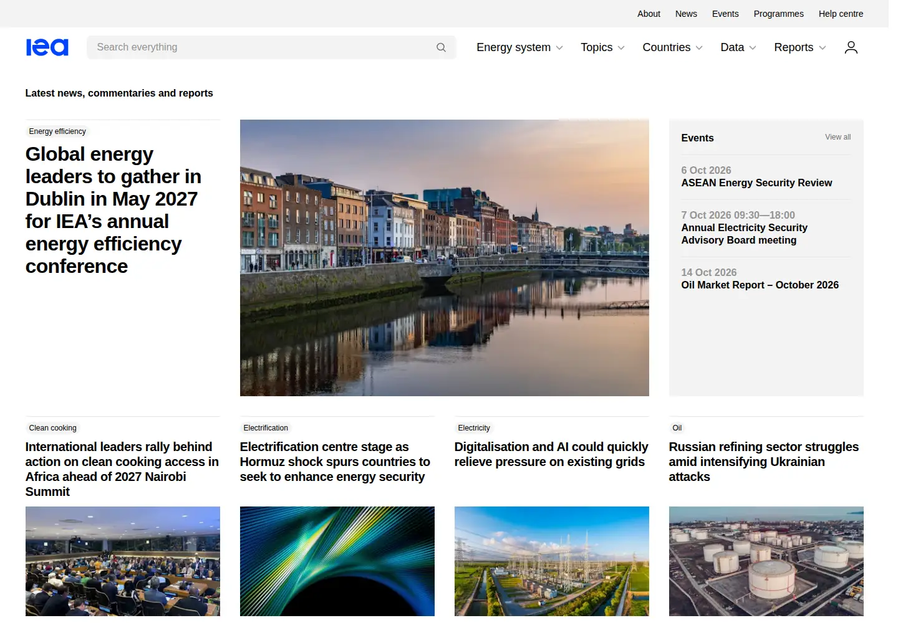Image resolution: width=898 pixels, height=623 pixels.
Task: Click the 14 Oct 2026 event date
Action: tap(709, 272)
